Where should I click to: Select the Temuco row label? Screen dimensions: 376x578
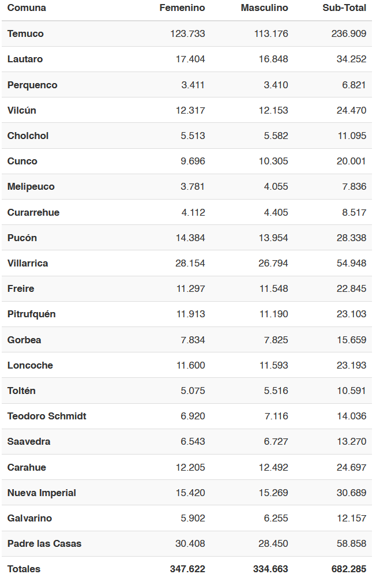tap(25, 33)
